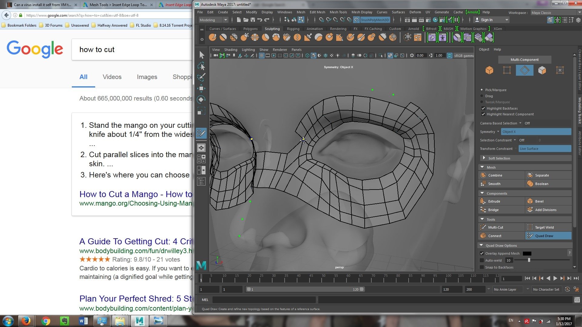
Task: Open 'How to Cut a Mango' link
Action: [x=136, y=194]
